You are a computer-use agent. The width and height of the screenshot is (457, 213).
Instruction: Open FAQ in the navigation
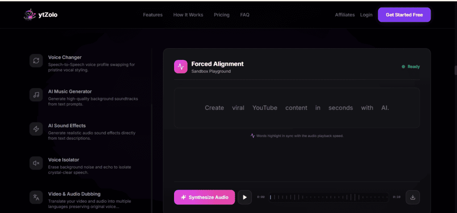point(245,15)
